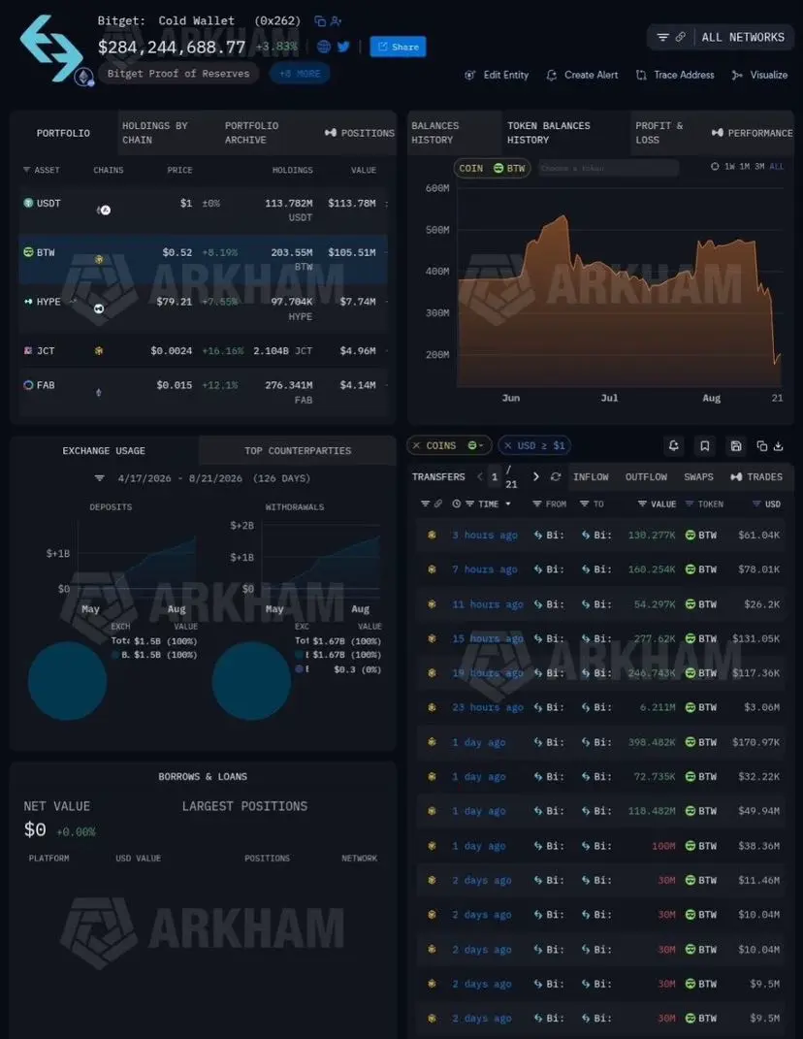Click Create Alert
The width and height of the screenshot is (803, 1039).
point(583,75)
